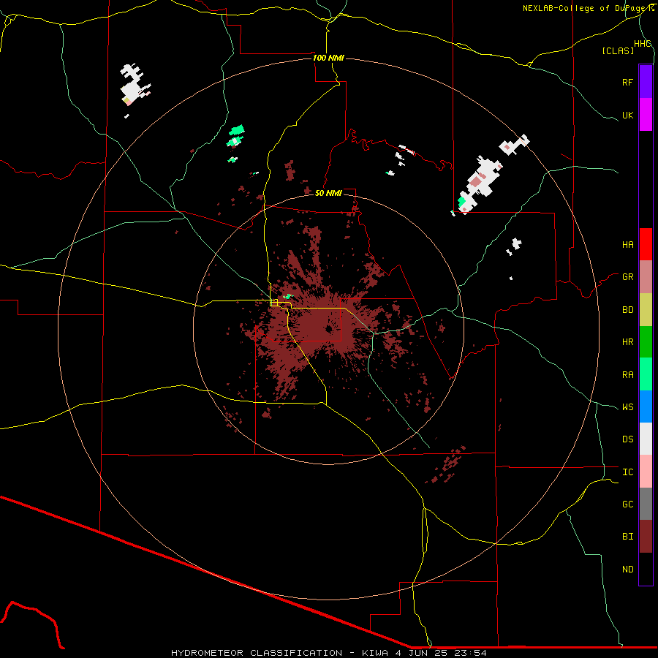Click the WS legend label

coord(627,407)
